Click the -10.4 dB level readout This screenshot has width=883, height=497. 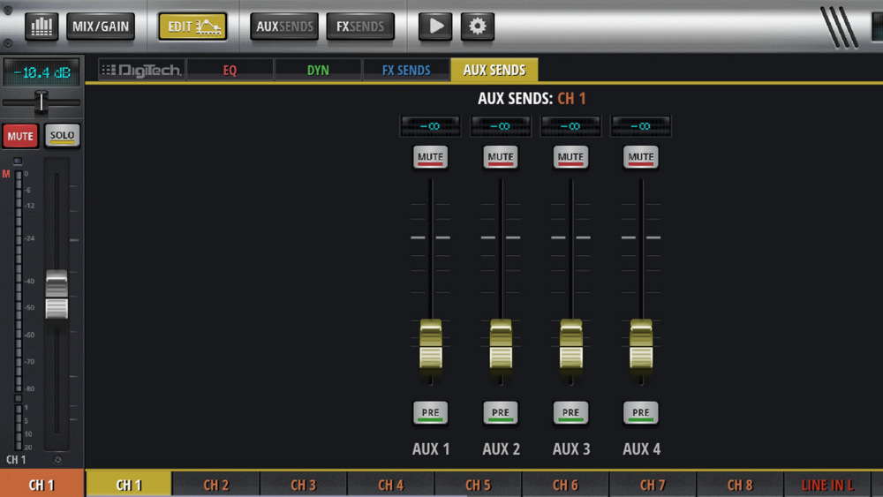[x=42, y=72]
